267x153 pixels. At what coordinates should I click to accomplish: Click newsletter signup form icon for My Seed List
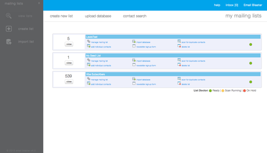pos(134,65)
